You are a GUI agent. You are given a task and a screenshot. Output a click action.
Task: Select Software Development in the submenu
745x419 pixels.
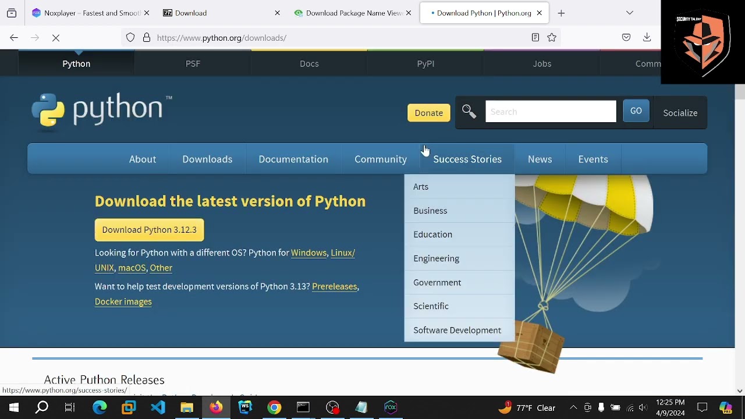(x=460, y=330)
